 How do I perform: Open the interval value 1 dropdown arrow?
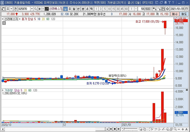pyautogui.click(x=136, y=9)
